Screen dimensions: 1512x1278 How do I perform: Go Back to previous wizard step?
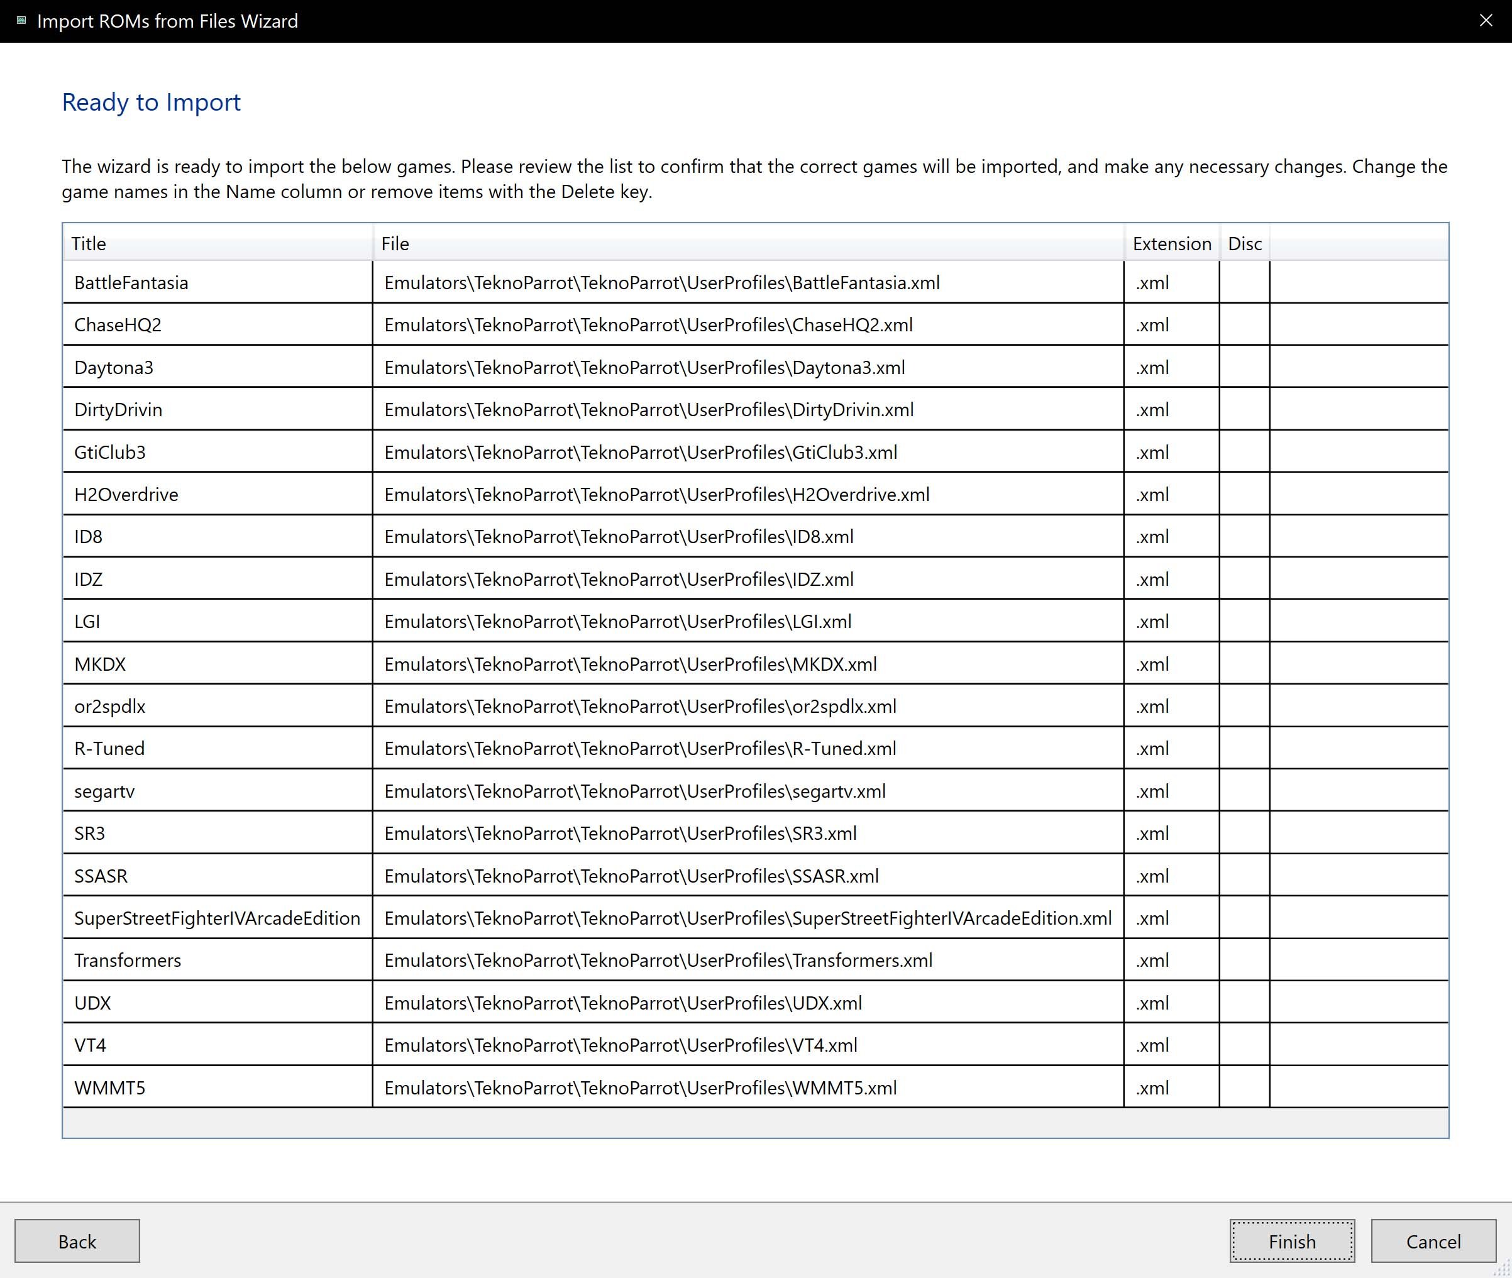point(77,1241)
